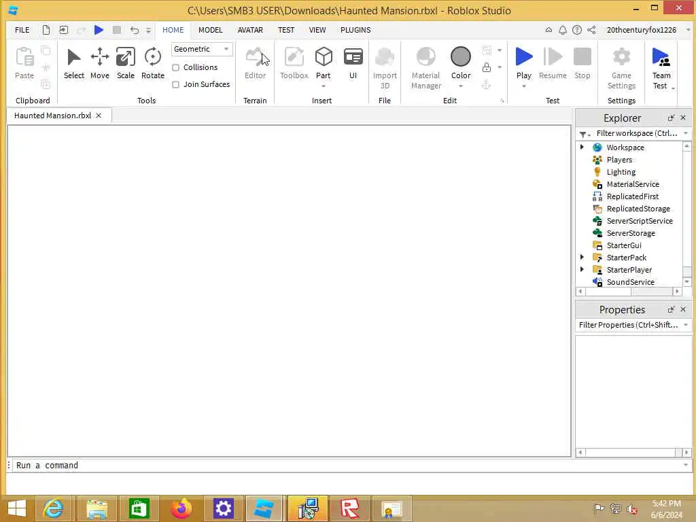Start a Team Test
This screenshot has height=522, width=696.
tap(661, 68)
